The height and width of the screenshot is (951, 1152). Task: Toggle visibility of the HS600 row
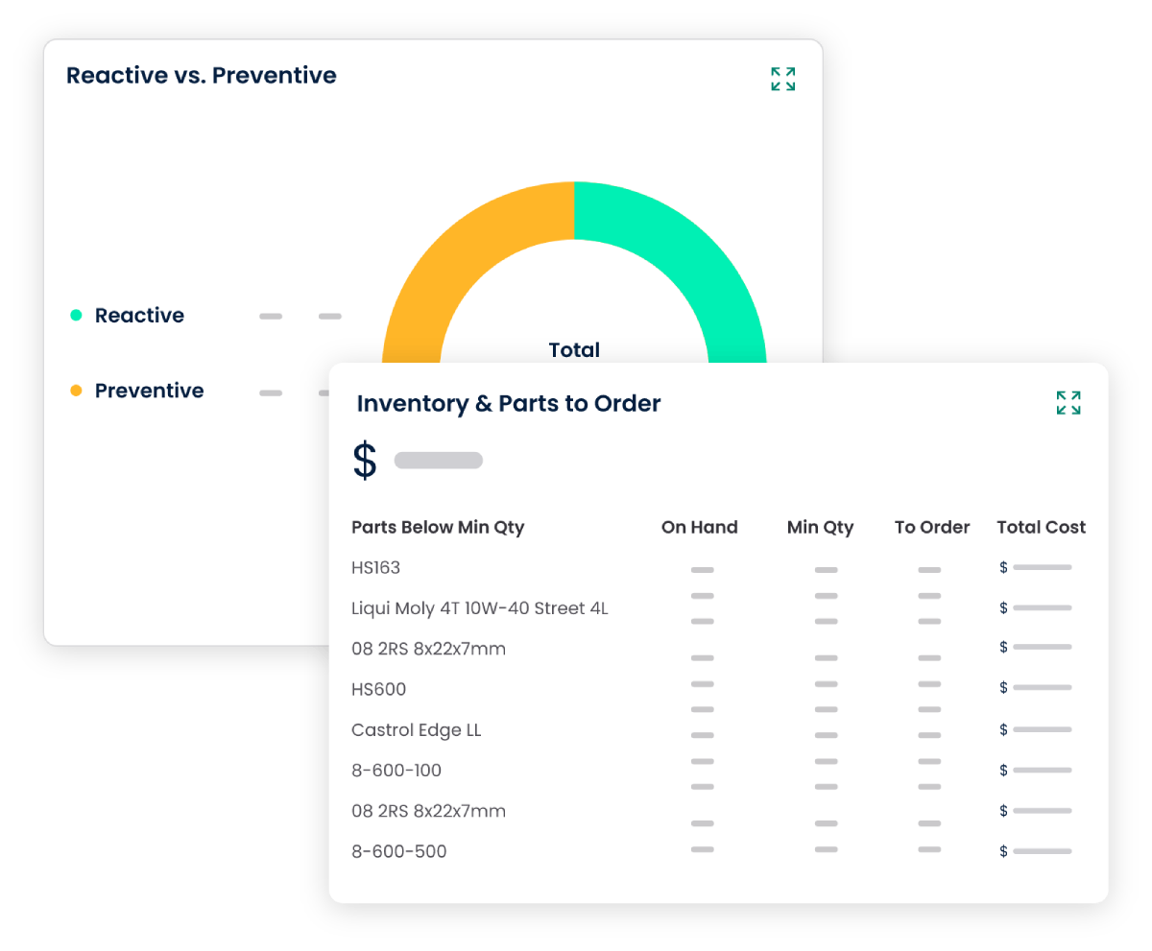click(381, 689)
